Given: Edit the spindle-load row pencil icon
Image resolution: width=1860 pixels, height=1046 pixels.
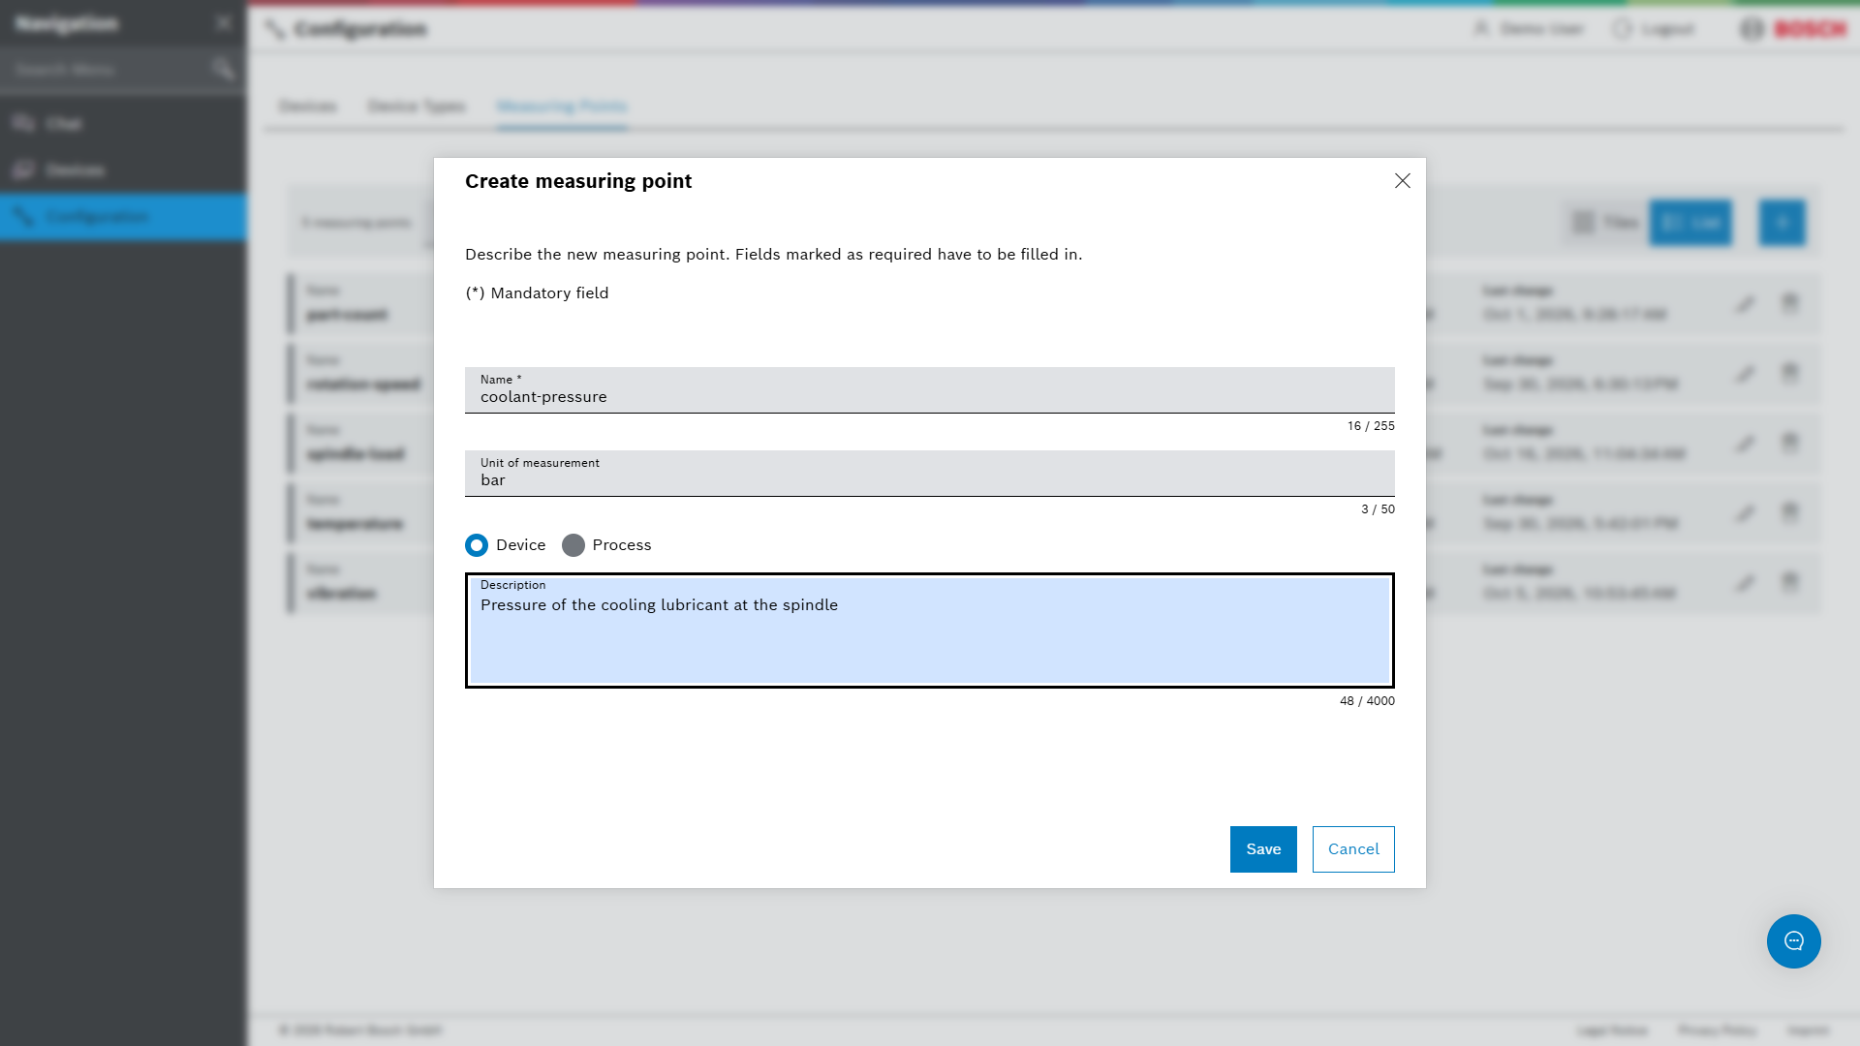Looking at the screenshot, I should point(1745,444).
